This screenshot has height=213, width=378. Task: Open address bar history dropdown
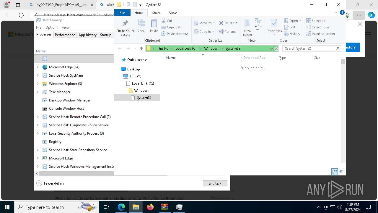click(271, 49)
